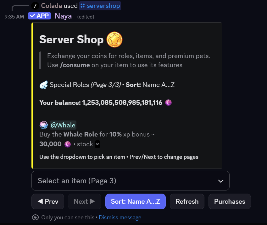Click the eye icon near Only you can see this

pos(36,217)
